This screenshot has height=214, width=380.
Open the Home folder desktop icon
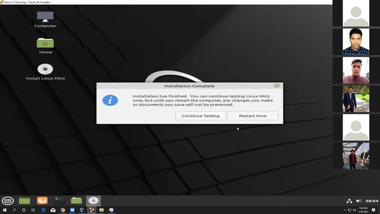(x=45, y=46)
